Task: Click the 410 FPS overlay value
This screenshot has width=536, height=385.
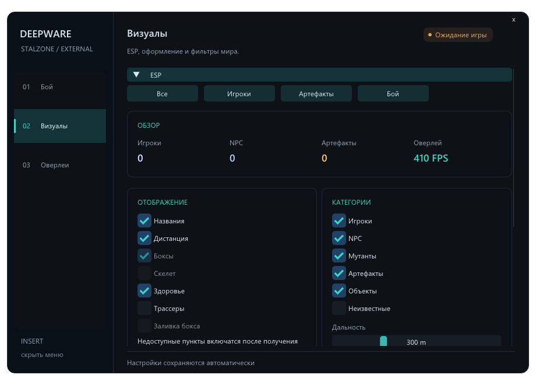Action: 431,158
